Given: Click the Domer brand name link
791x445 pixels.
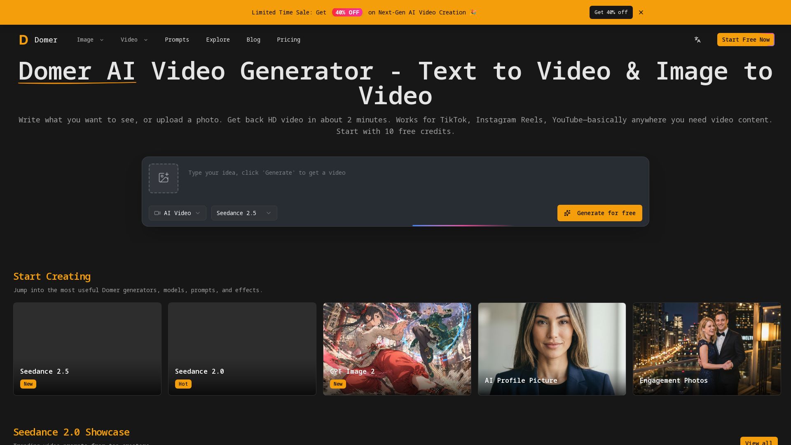Looking at the screenshot, I should (46, 40).
